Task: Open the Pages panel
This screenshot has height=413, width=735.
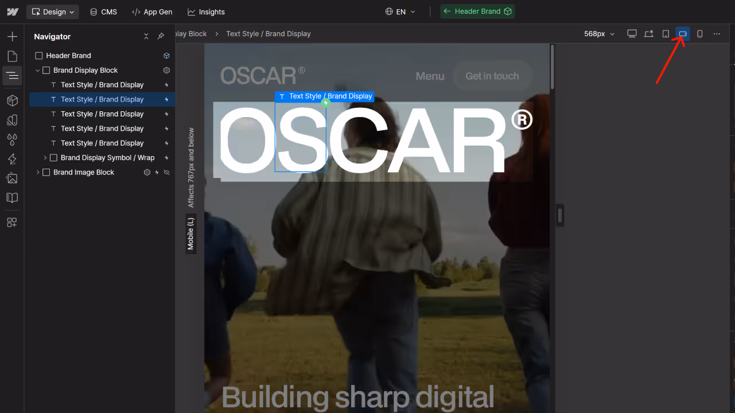Action: coord(11,56)
